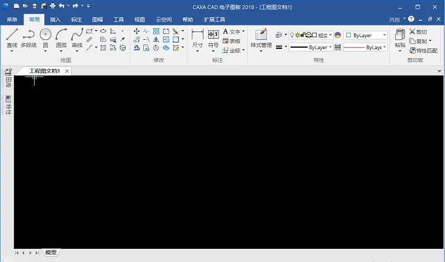The width and height of the screenshot is (445, 262).
Task: Open the 符号 symbol annotation tool
Action: pos(213,38)
